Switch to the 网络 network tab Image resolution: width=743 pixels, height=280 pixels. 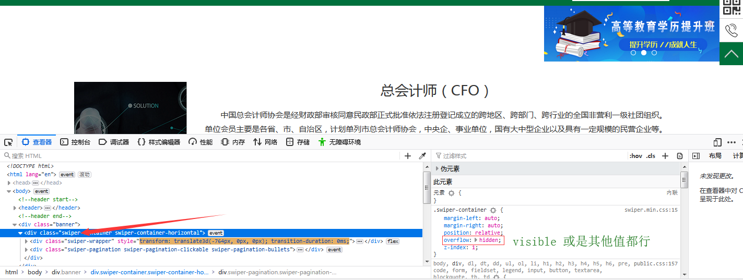click(265, 142)
